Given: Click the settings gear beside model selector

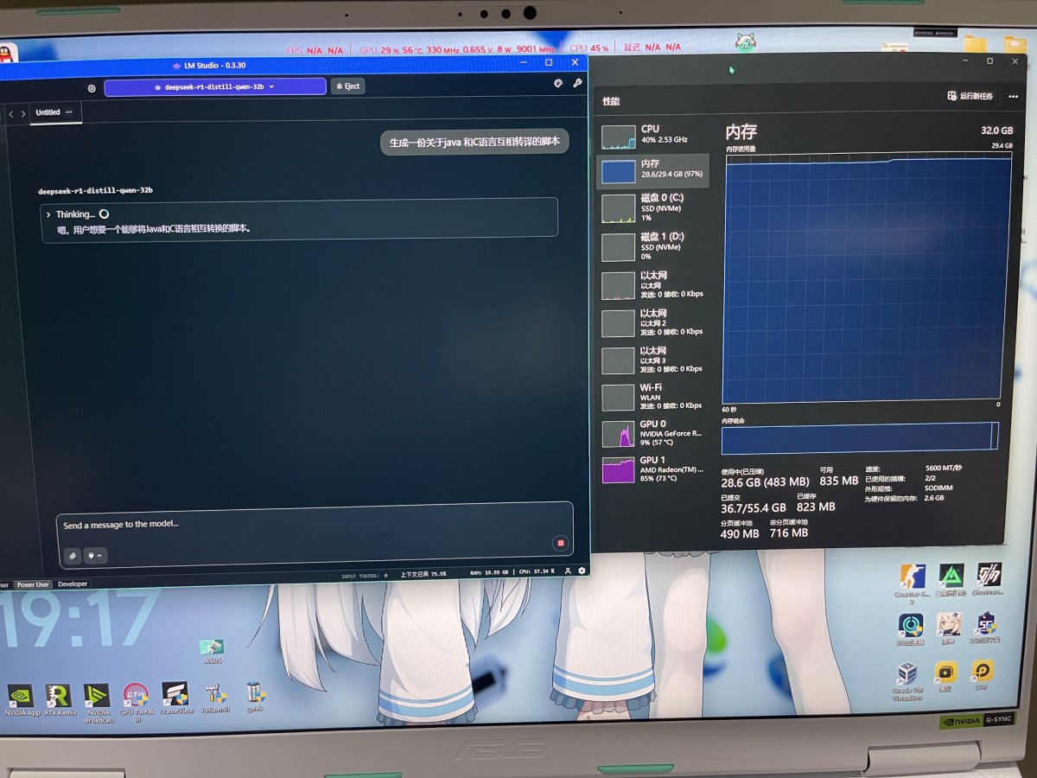Looking at the screenshot, I should [x=92, y=87].
